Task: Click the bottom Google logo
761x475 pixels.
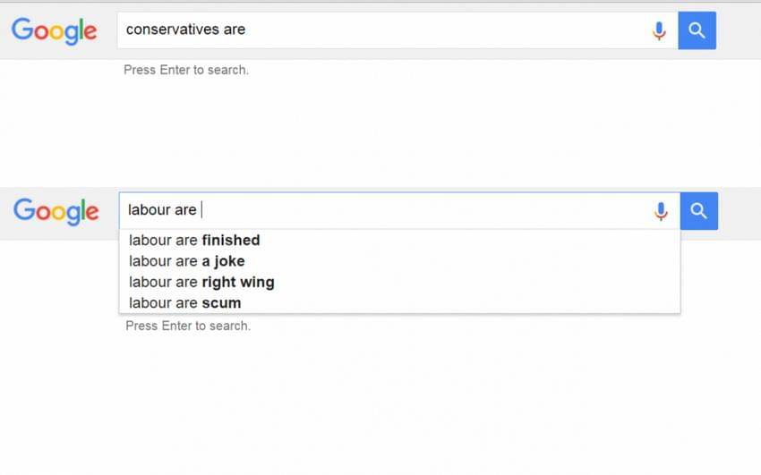Action: tap(56, 211)
